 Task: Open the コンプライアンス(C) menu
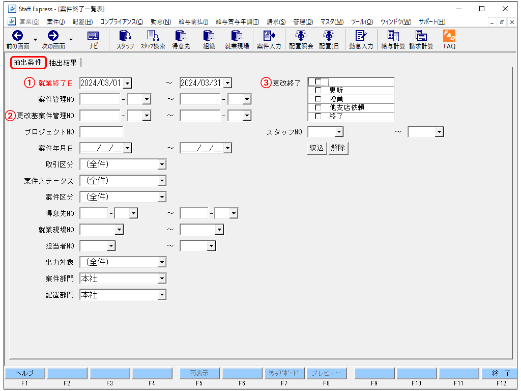click(x=122, y=22)
